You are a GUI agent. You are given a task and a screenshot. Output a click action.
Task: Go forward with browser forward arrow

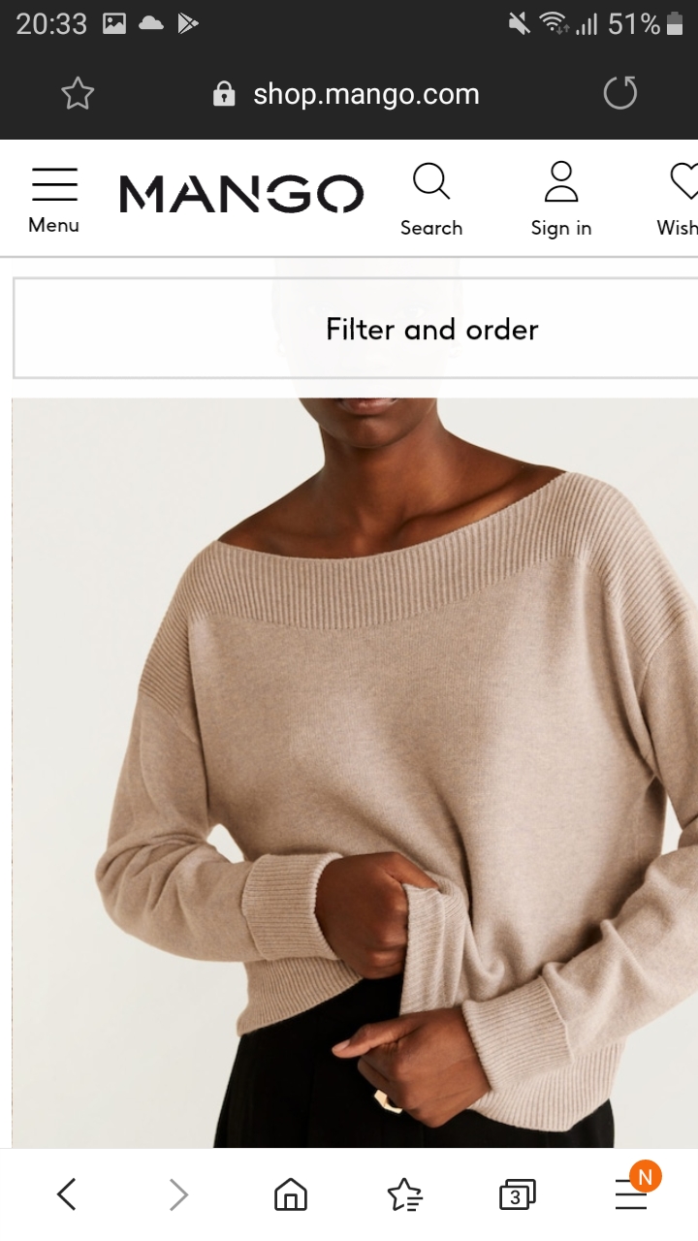178,1194
